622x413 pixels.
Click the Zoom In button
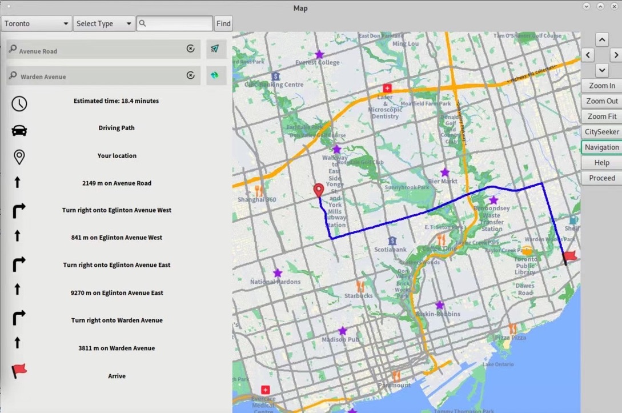point(601,86)
